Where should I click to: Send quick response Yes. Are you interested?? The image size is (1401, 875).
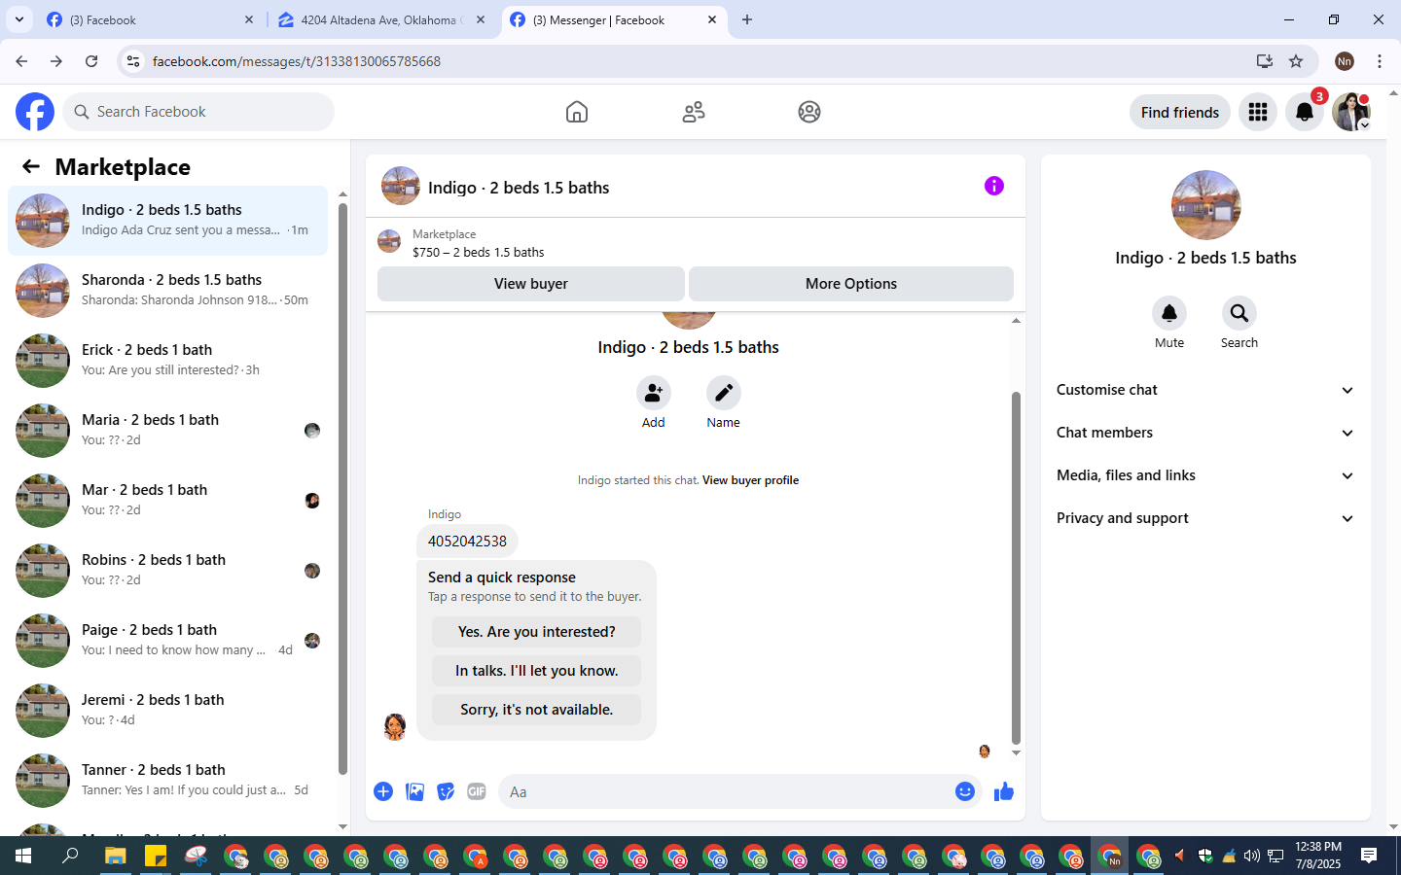coord(537,632)
